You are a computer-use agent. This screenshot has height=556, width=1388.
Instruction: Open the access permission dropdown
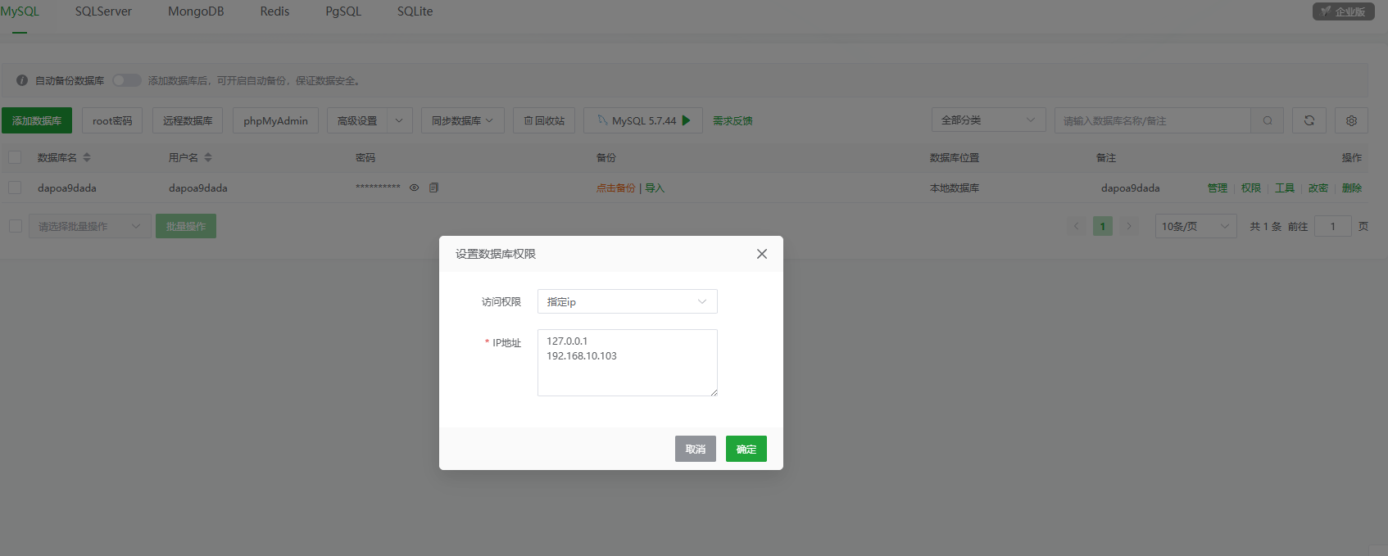pyautogui.click(x=628, y=301)
